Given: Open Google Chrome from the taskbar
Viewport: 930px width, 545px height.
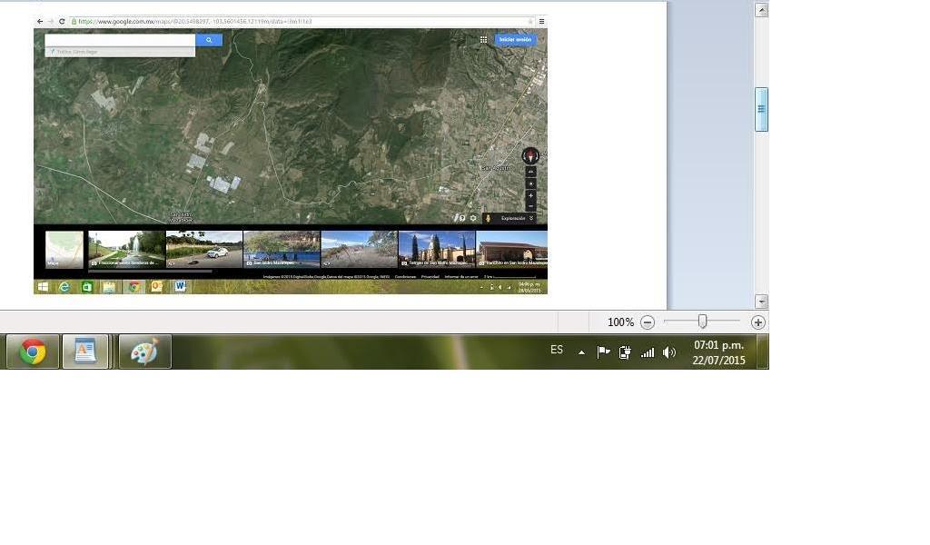Looking at the screenshot, I should coord(34,352).
